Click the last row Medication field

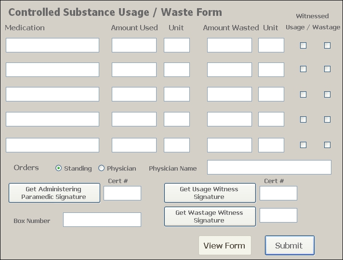(53, 145)
